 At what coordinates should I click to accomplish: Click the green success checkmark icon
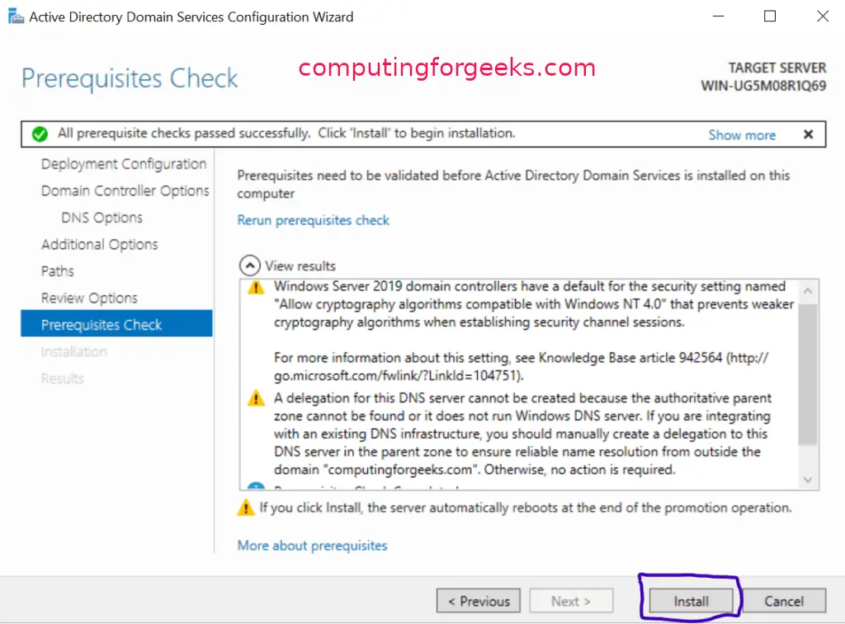[x=39, y=134]
